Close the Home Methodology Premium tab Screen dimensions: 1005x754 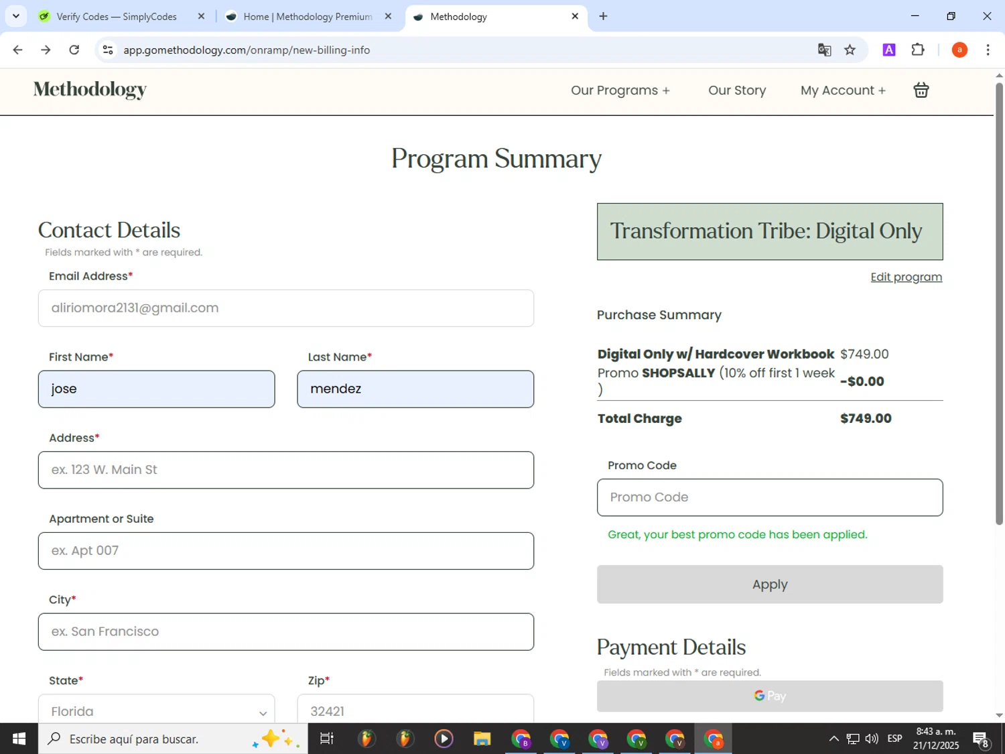(388, 16)
